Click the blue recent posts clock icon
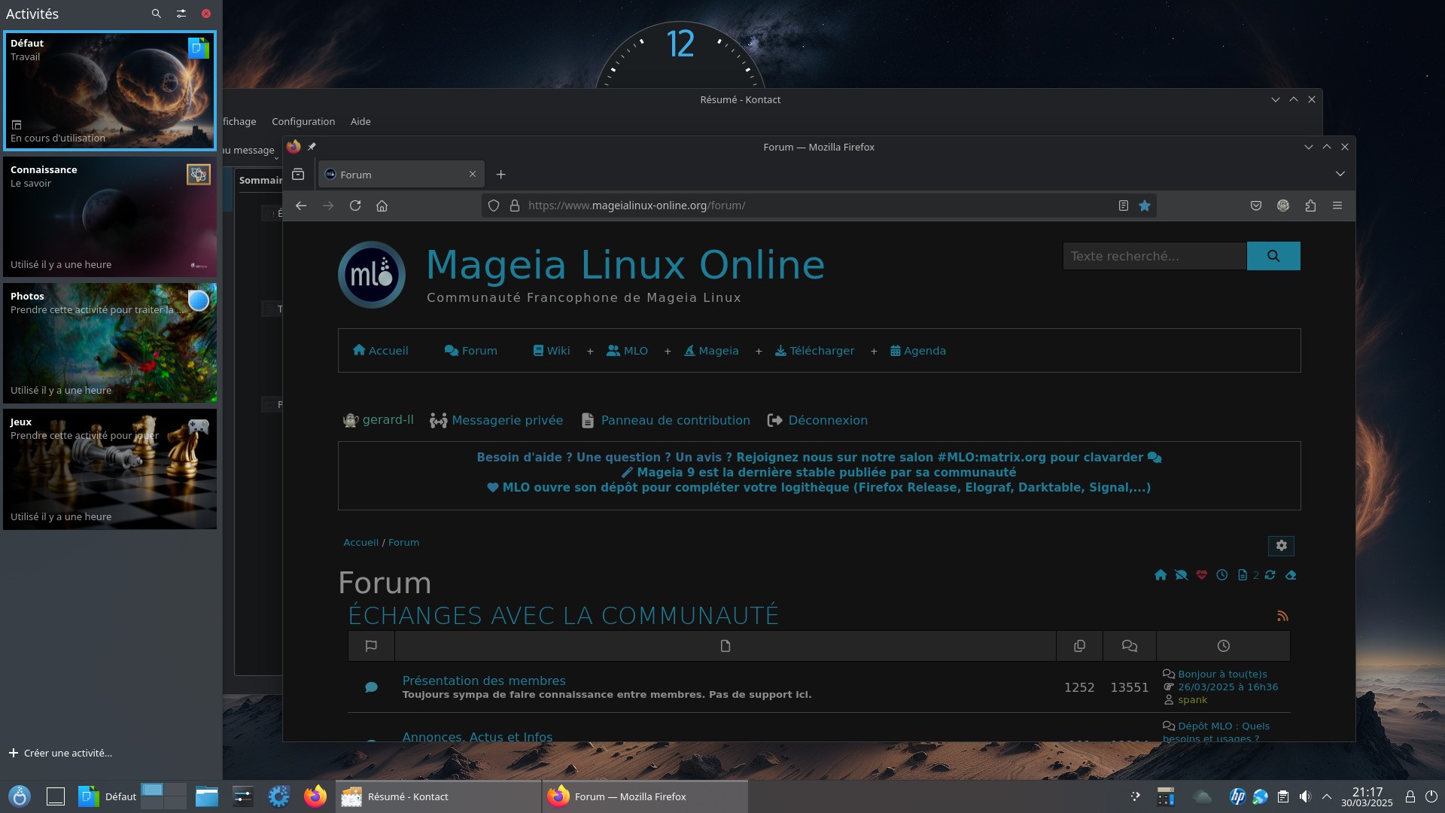Image resolution: width=1445 pixels, height=813 pixels. [x=1222, y=575]
